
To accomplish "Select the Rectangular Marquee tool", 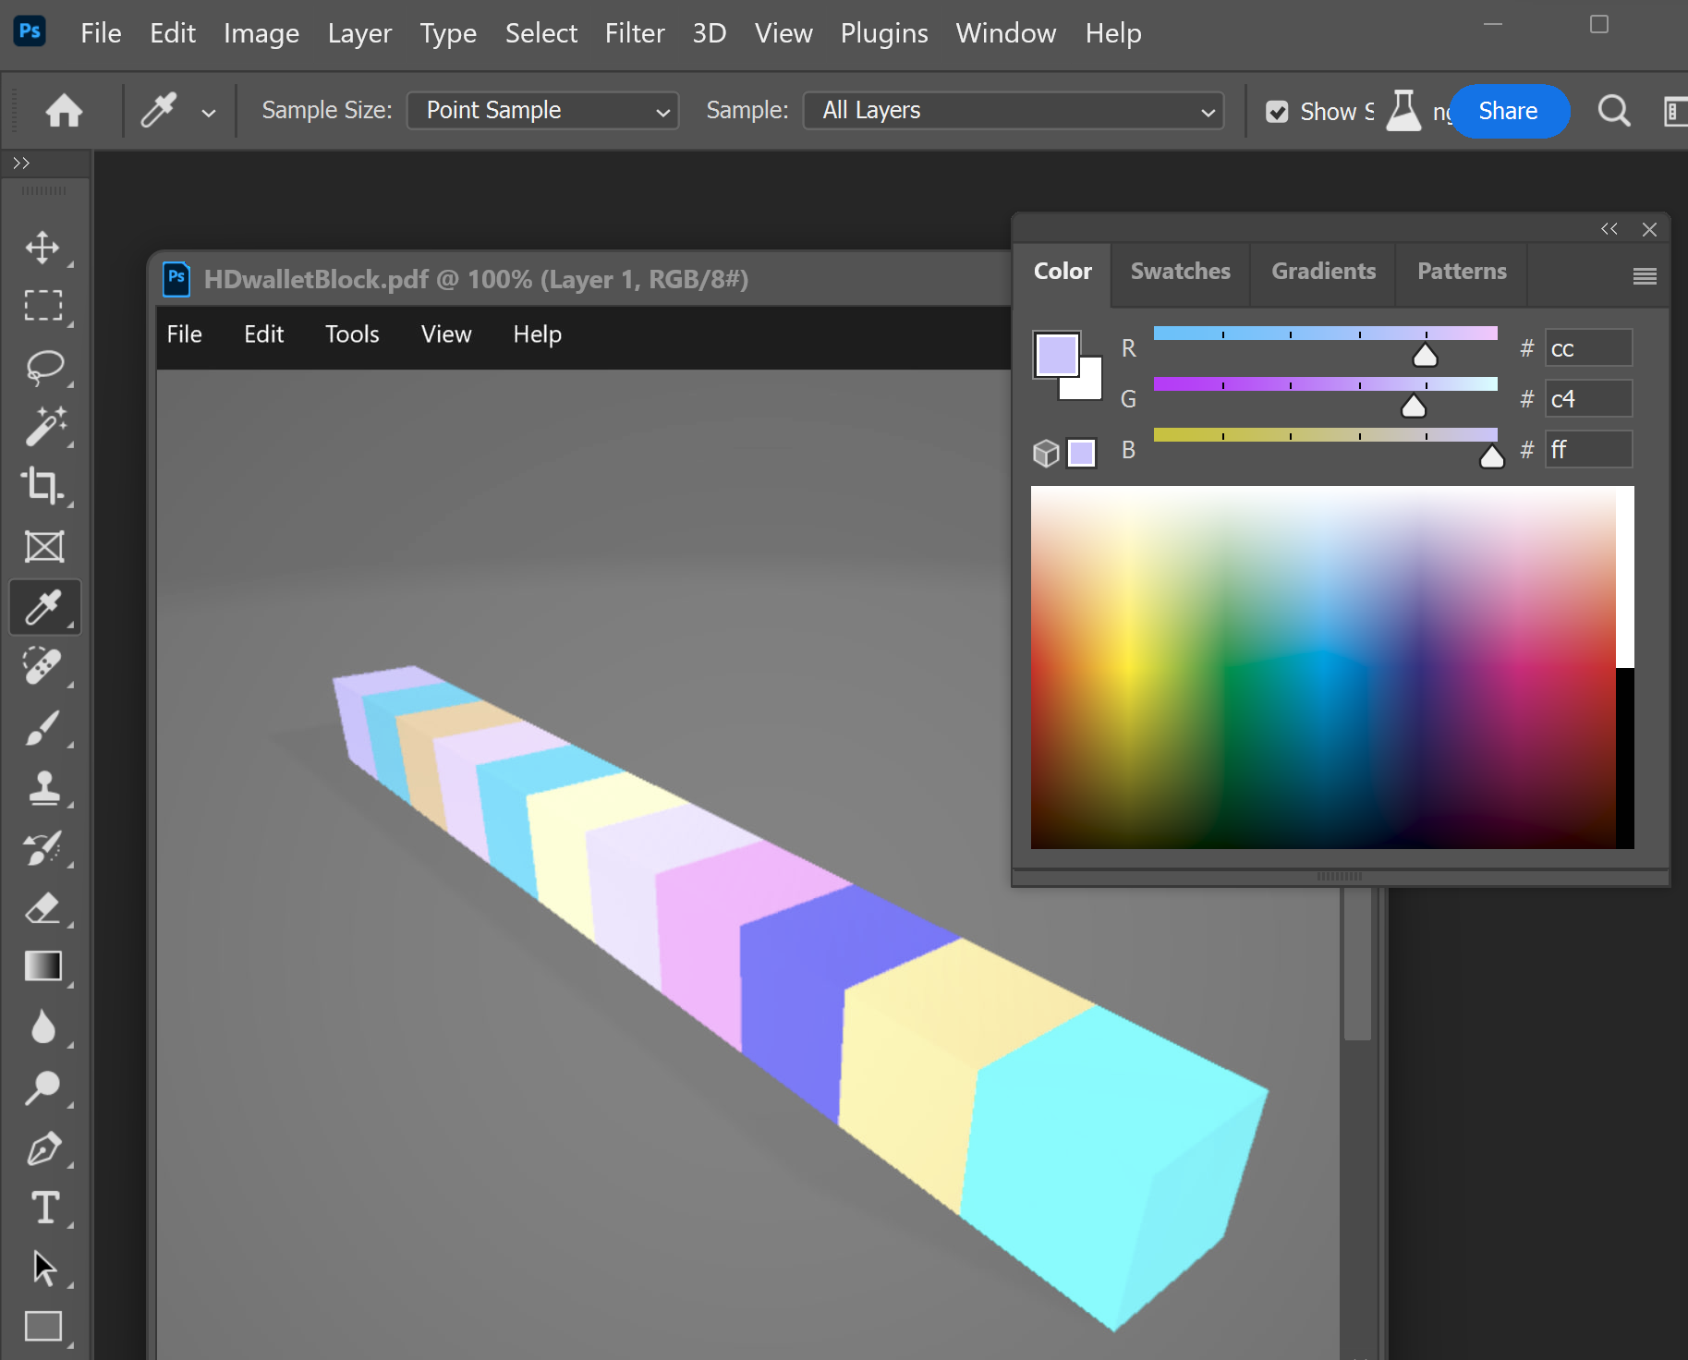I will [x=43, y=306].
